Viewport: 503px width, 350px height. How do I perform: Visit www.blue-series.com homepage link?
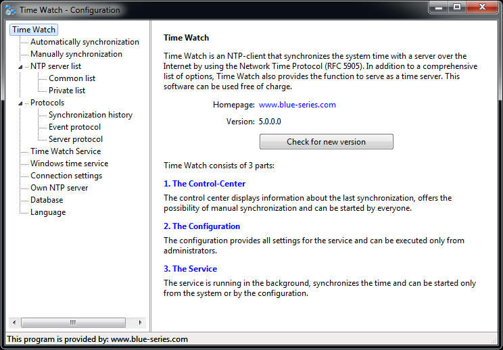click(x=297, y=105)
